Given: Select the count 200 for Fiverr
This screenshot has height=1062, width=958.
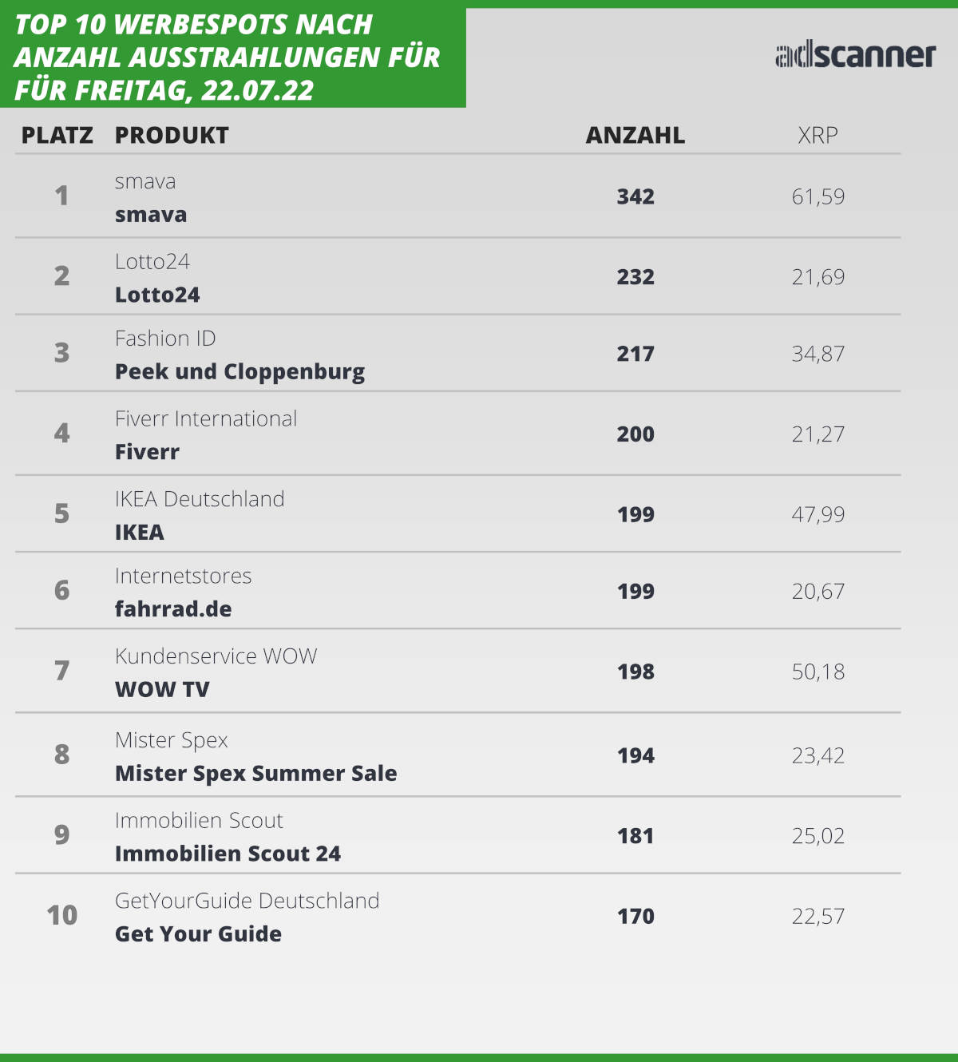Looking at the screenshot, I should [x=635, y=434].
